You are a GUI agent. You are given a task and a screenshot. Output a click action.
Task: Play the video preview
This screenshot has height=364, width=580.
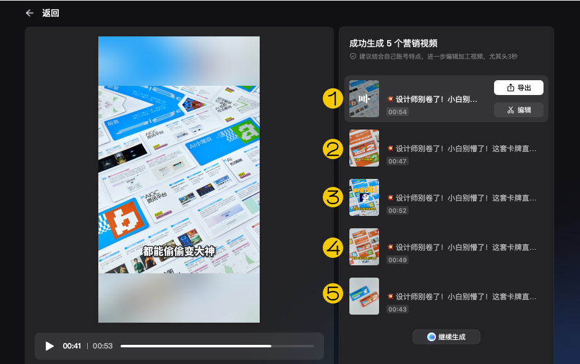[x=49, y=346]
